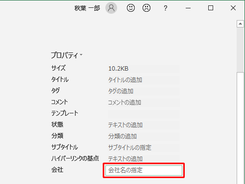Click the コメントの追加 field

pyautogui.click(x=144, y=103)
